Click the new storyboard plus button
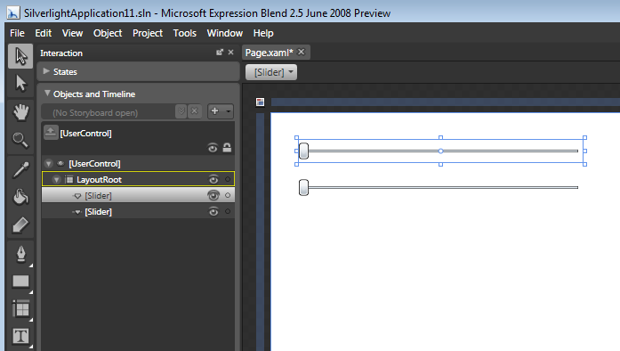 pos(215,111)
